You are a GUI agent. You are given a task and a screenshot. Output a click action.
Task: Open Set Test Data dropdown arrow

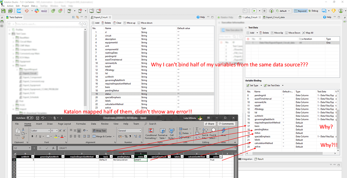283,85
